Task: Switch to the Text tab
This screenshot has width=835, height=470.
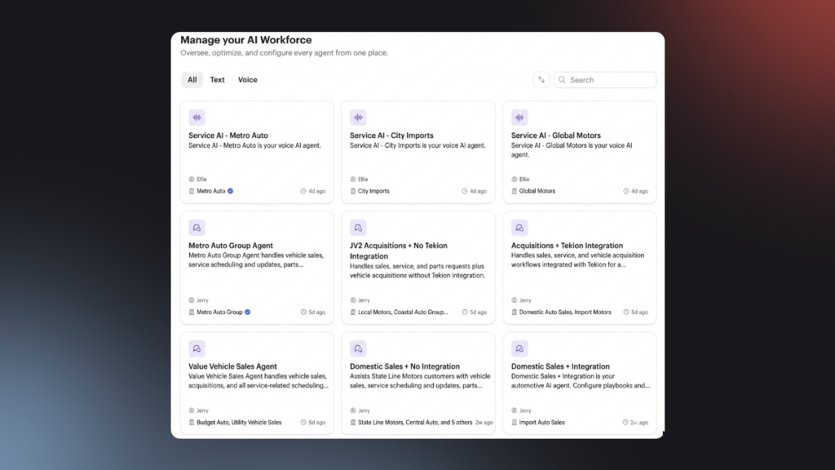Action: (x=217, y=80)
